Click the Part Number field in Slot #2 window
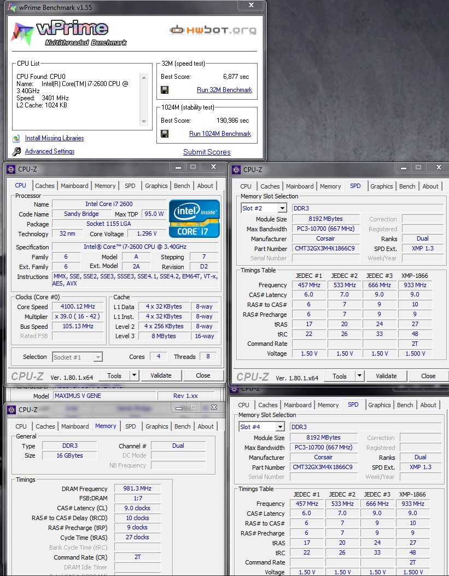449x576 pixels. (x=325, y=248)
